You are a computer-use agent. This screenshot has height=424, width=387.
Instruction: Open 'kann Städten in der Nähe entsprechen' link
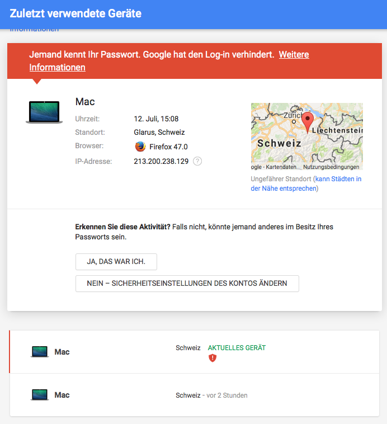tap(306, 183)
